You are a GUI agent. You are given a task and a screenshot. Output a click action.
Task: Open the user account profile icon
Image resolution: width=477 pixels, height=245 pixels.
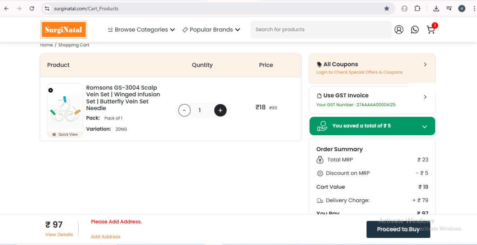399,30
